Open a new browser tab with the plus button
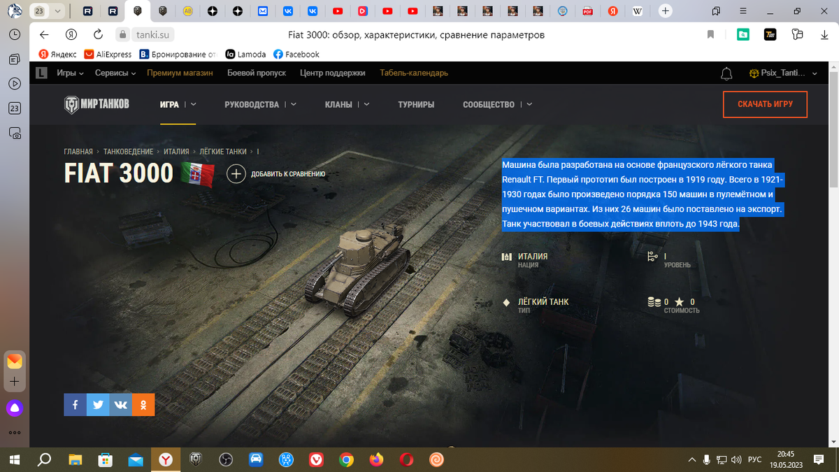839x472 pixels. (666, 11)
